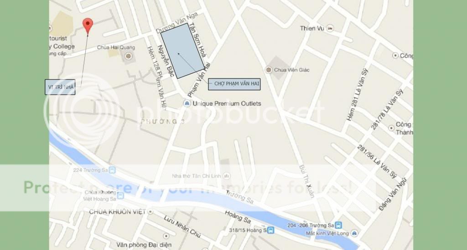Screen dimensions: 467x250
Task: Select the 318/15 Hoàng Sa bus stop icon
Action: pos(270,230)
